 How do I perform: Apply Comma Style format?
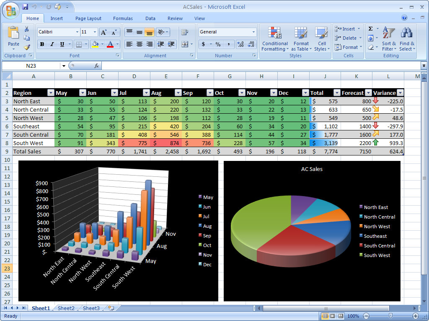pyautogui.click(x=229, y=44)
